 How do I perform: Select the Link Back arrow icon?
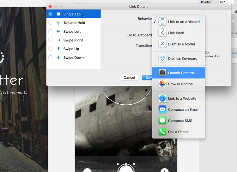(x=162, y=33)
